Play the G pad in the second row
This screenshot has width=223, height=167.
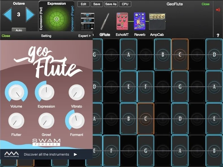tap(180, 87)
